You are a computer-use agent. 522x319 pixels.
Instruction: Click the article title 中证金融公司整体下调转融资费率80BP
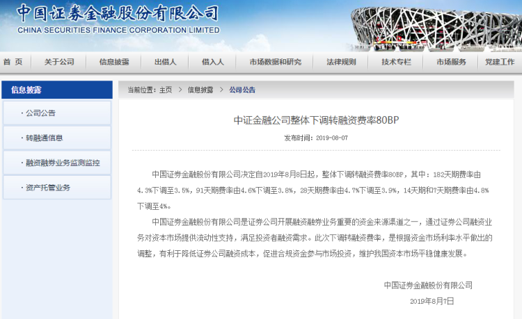(x=315, y=120)
